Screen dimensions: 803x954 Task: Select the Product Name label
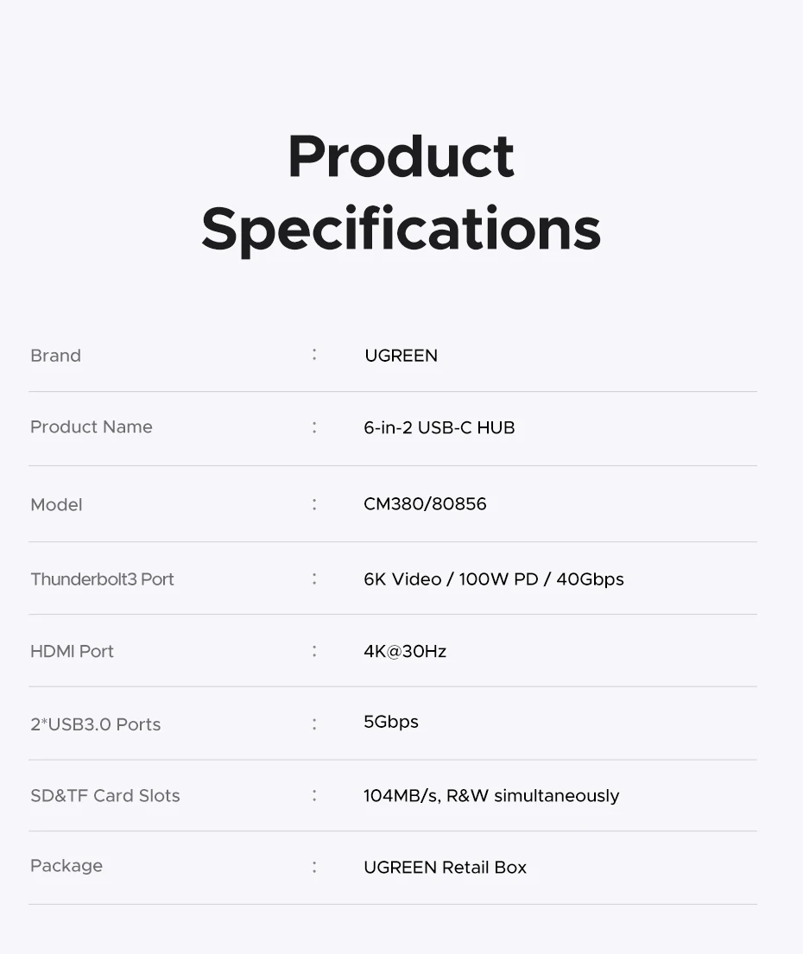(x=91, y=427)
